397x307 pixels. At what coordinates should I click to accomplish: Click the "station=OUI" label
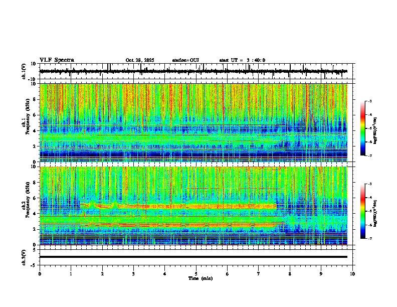point(185,60)
